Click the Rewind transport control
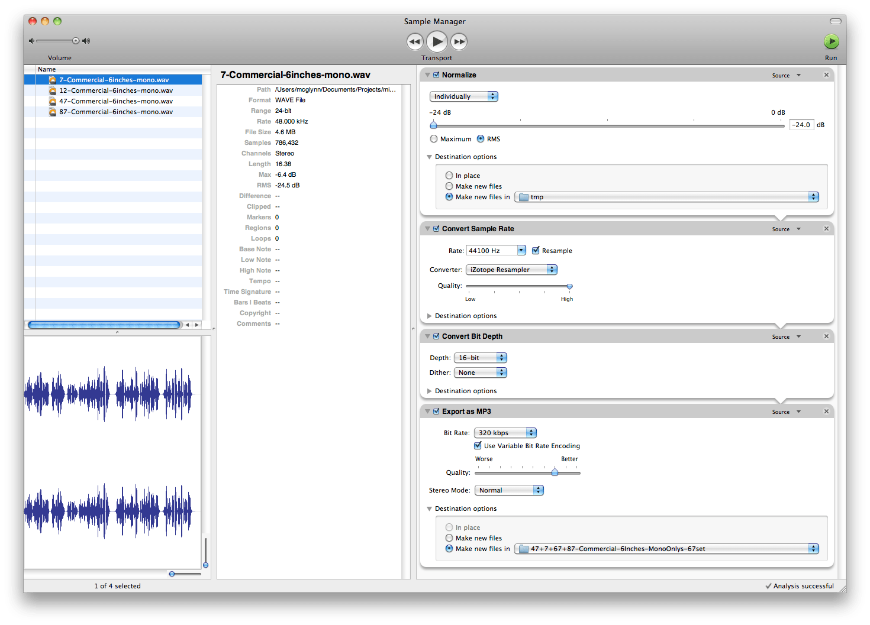The height and width of the screenshot is (625, 870). [x=415, y=41]
